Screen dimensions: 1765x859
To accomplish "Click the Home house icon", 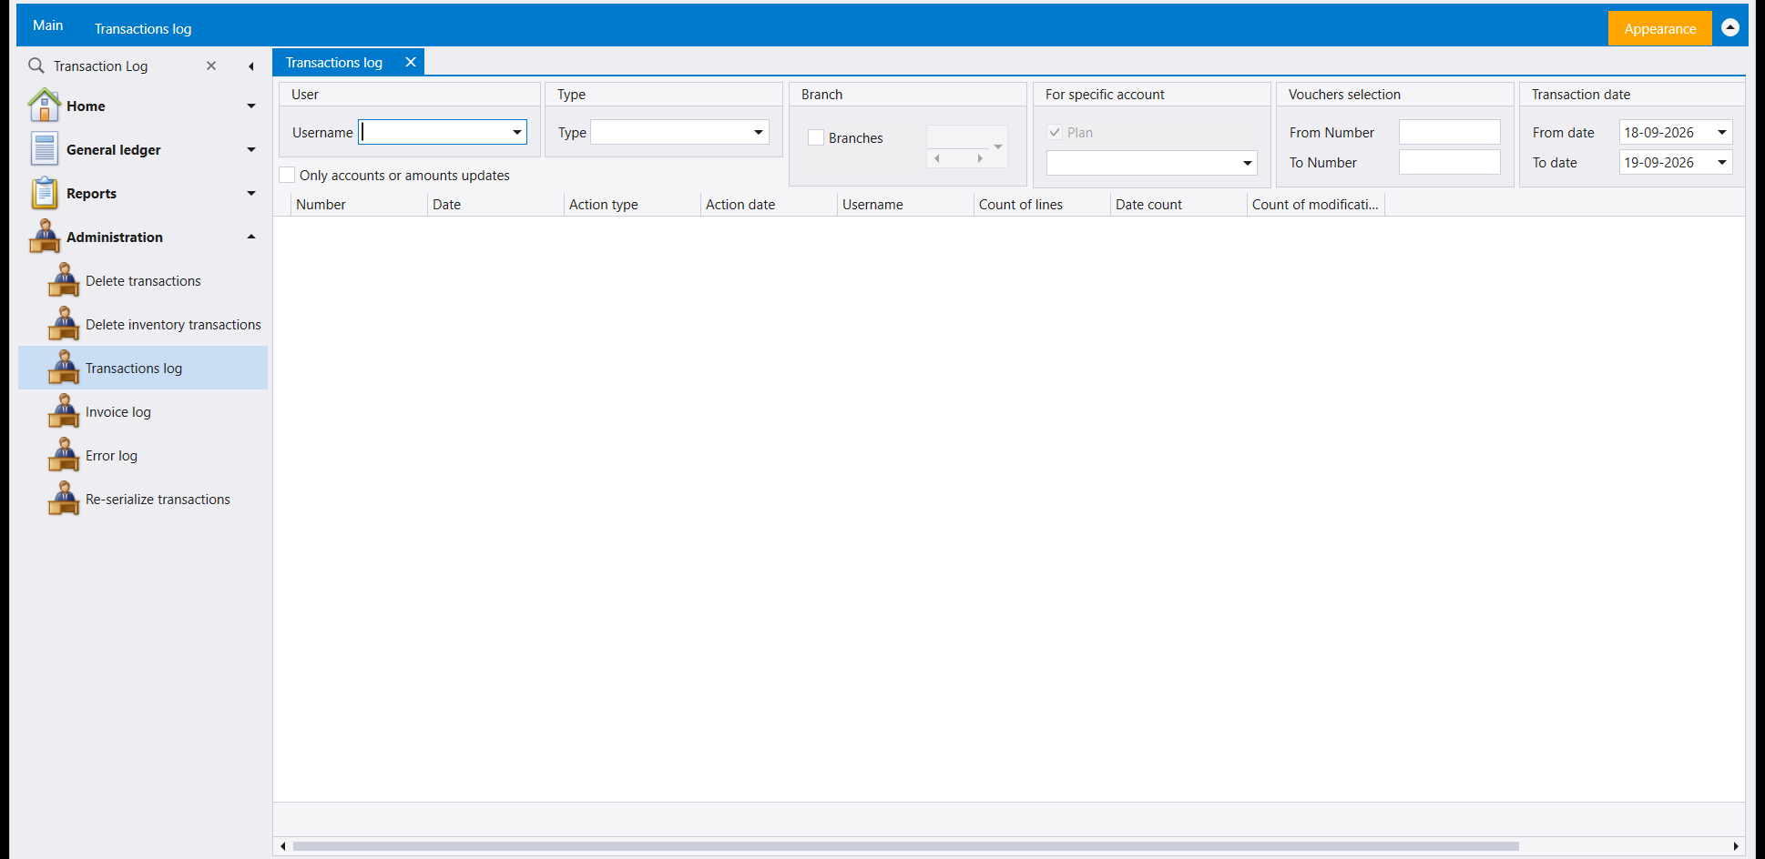I will click(x=44, y=106).
